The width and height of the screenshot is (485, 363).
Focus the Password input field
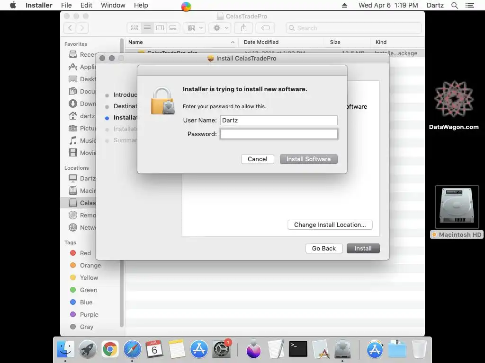(278, 134)
